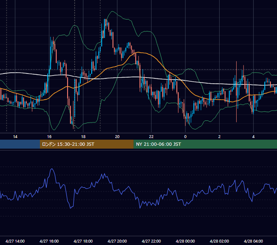Click the blue session bar before ロンドン

click(x=20, y=144)
